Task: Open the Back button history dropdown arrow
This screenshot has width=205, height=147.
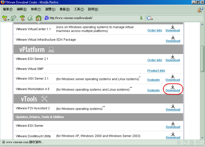Action: click(8, 19)
